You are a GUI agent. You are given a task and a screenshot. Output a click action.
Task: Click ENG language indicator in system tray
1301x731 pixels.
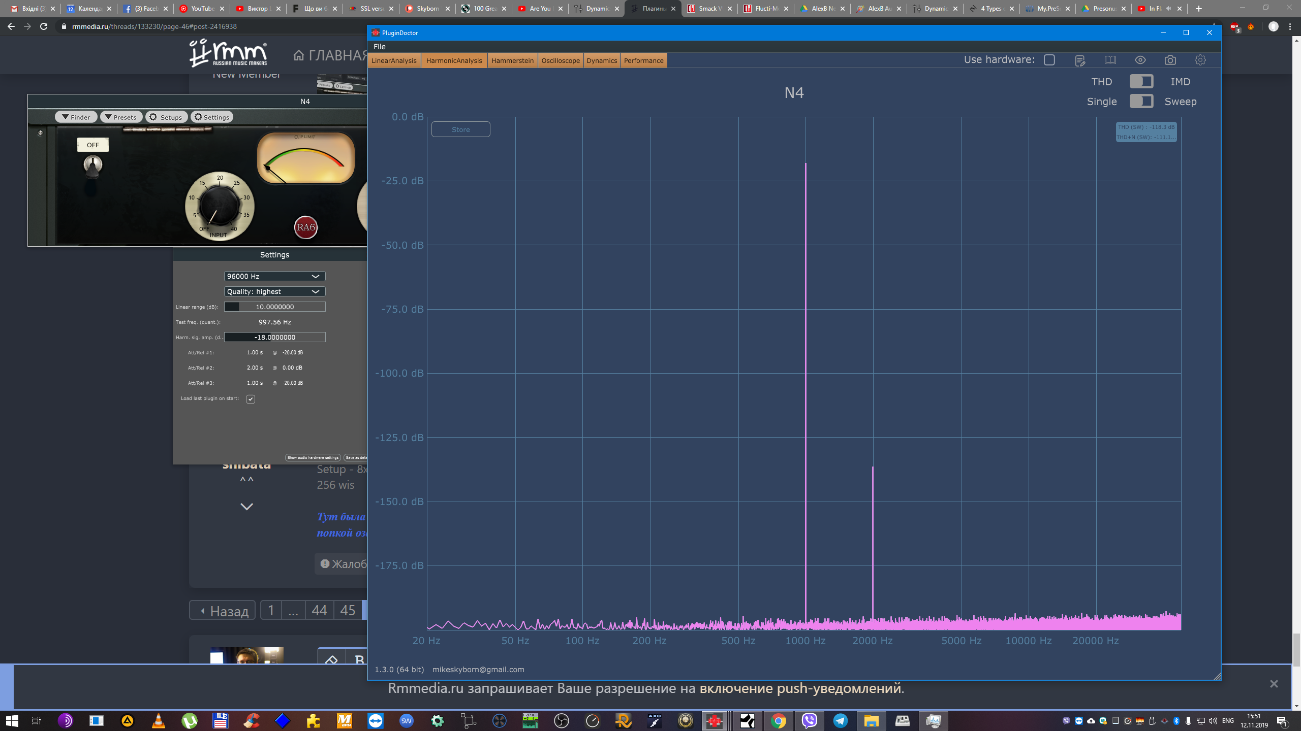(1228, 720)
